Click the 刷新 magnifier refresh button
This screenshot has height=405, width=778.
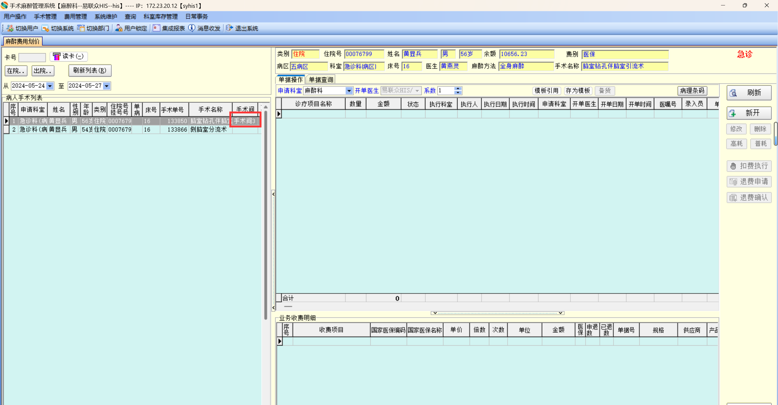click(749, 93)
